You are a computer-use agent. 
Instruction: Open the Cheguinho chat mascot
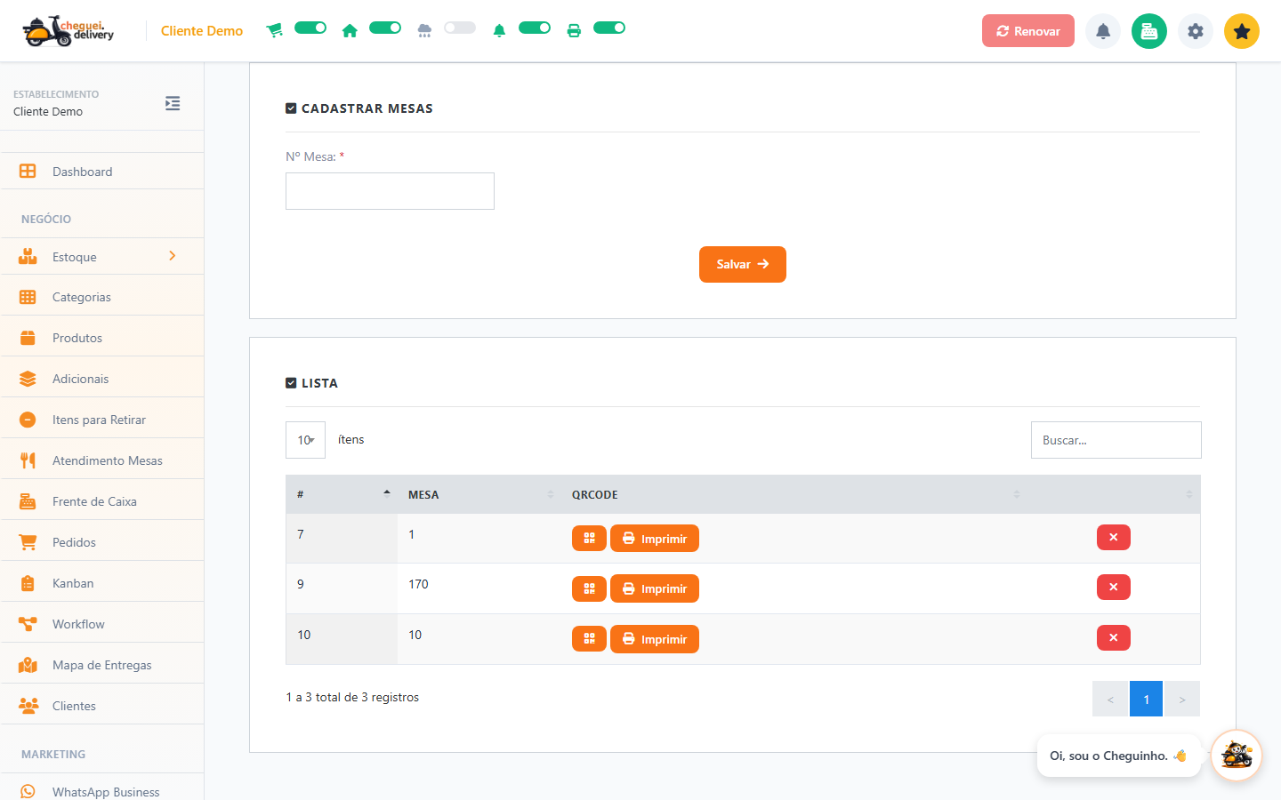pos(1237,756)
